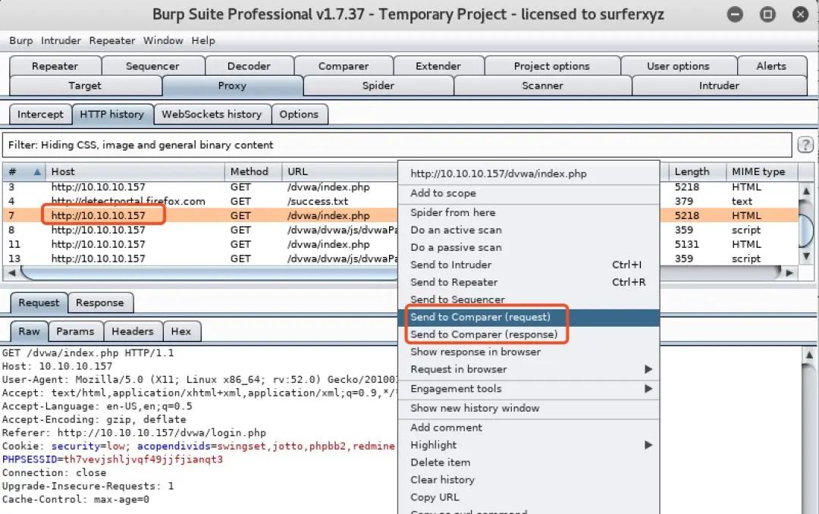The height and width of the screenshot is (514, 819).
Task: Click the history table scroll-up arrow
Action: (806, 190)
